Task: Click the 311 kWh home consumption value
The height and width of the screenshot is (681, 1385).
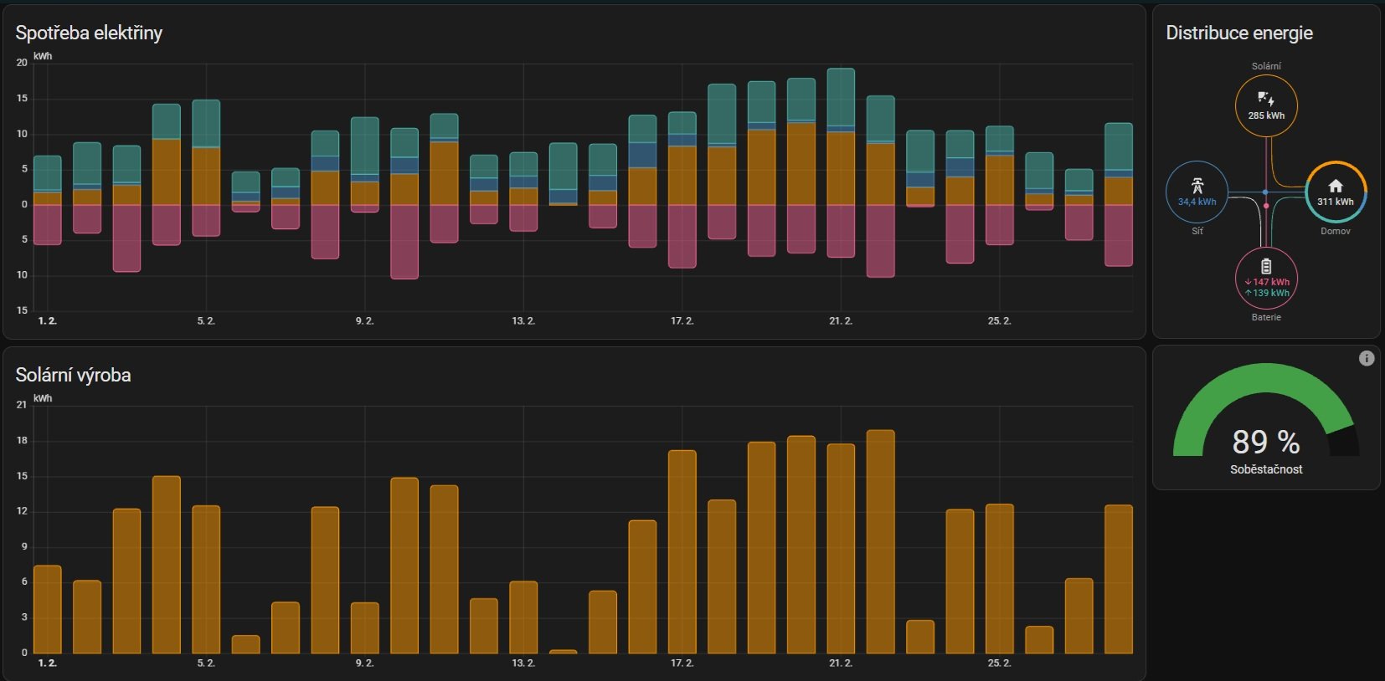Action: coord(1335,202)
